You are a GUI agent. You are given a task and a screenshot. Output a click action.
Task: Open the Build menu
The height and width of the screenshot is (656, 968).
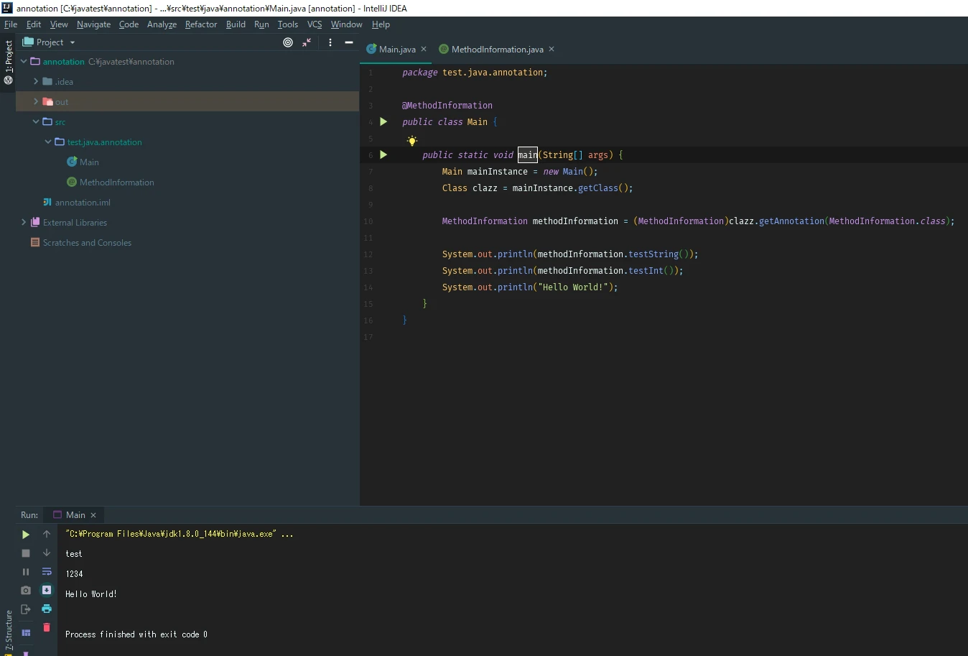pyautogui.click(x=236, y=24)
